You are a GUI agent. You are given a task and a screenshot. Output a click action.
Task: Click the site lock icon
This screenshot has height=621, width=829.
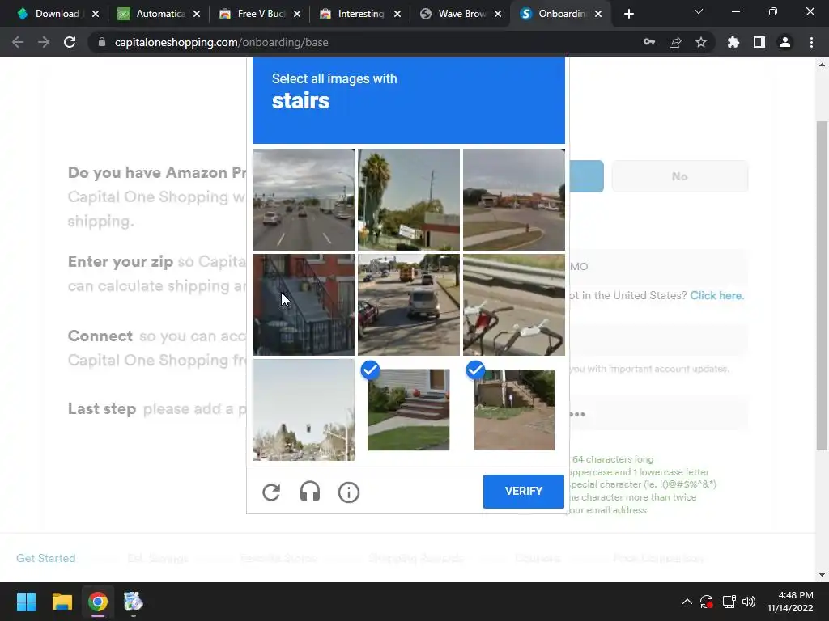pyautogui.click(x=102, y=42)
